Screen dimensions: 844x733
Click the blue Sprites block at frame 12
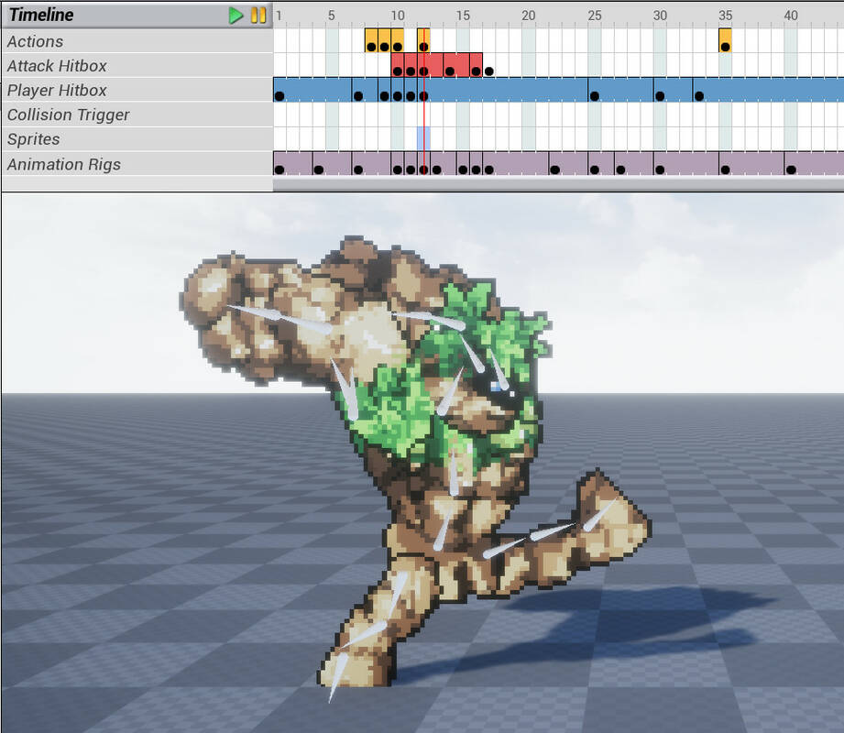point(423,139)
